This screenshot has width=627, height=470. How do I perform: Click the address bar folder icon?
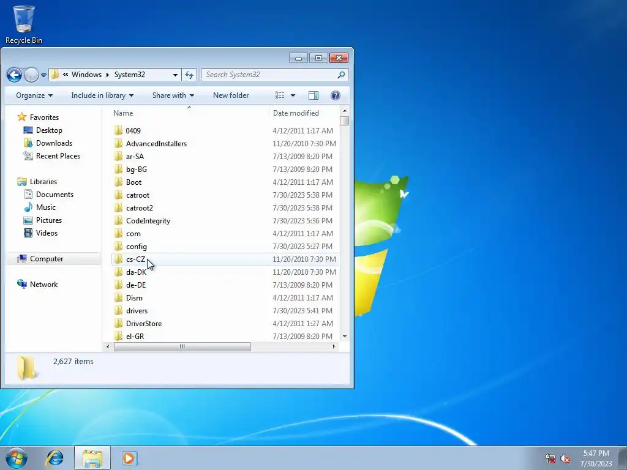[x=55, y=75]
